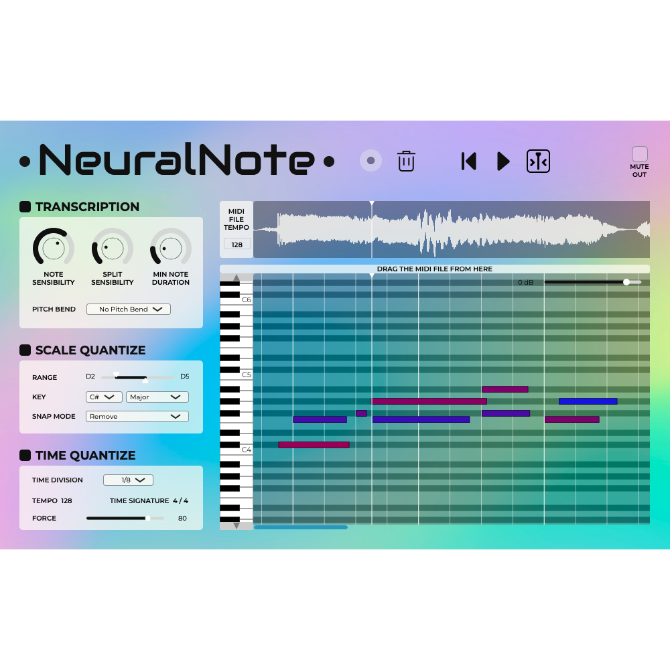This screenshot has height=670, width=670.
Task: Toggle the Mute Out control
Action: pos(639,155)
